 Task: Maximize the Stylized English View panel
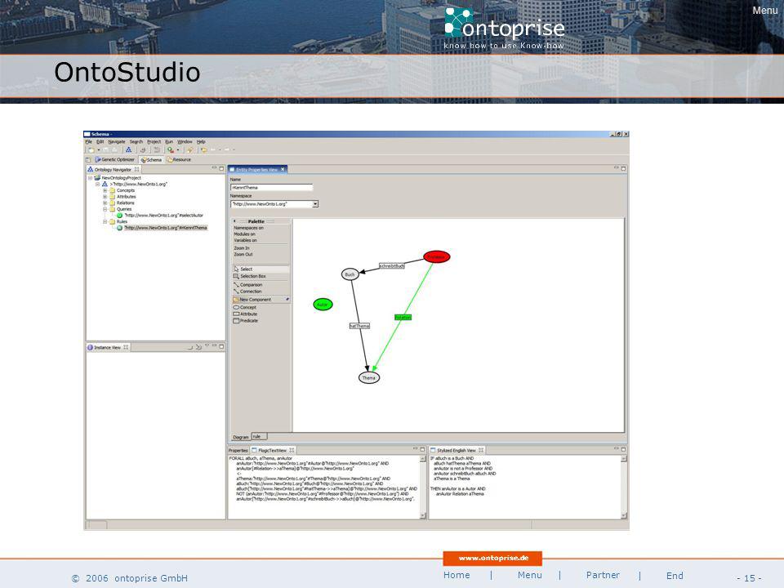pos(623,449)
